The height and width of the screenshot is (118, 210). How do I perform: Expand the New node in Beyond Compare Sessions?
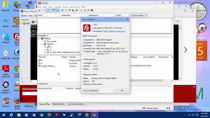click(22, 24)
